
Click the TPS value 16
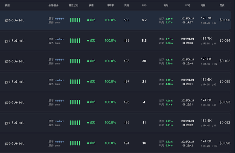pos(144,143)
